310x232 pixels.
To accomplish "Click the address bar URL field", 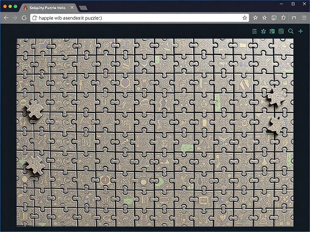I will (136, 18).
